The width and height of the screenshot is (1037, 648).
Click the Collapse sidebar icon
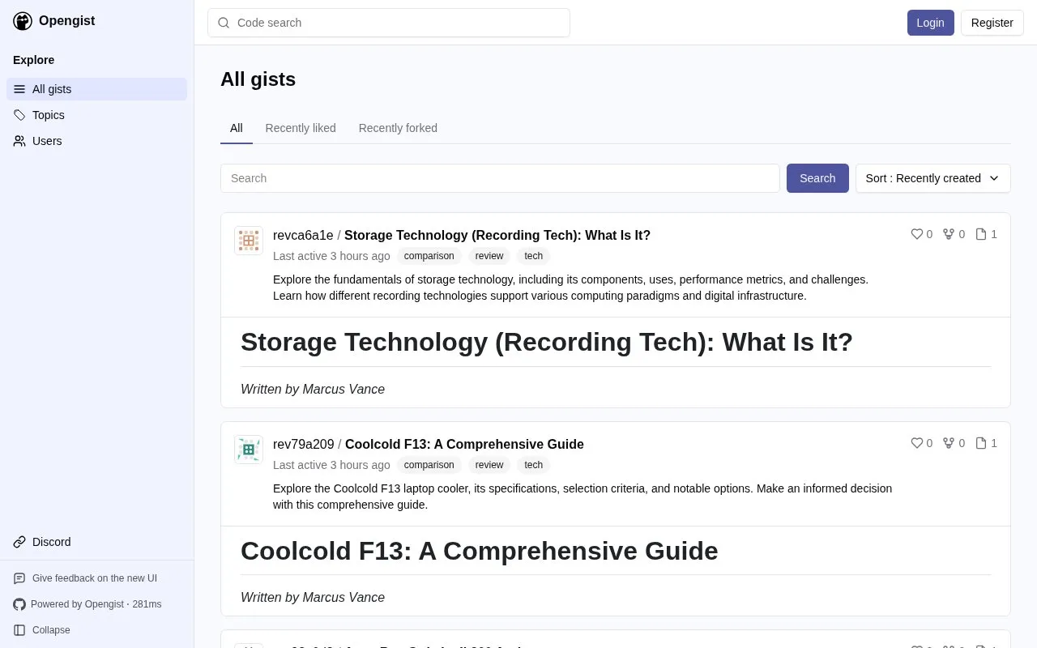click(x=19, y=630)
